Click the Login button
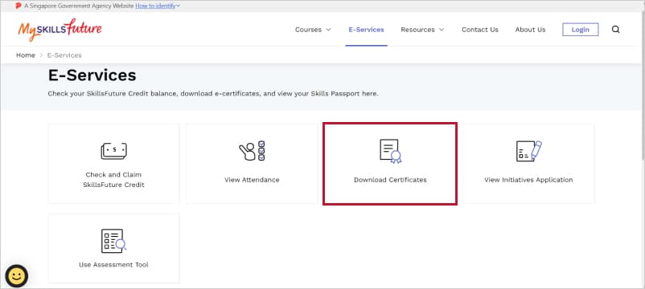Screen dimensions: 645x289 pos(581,30)
